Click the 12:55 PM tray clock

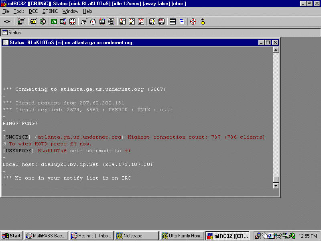point(308,236)
